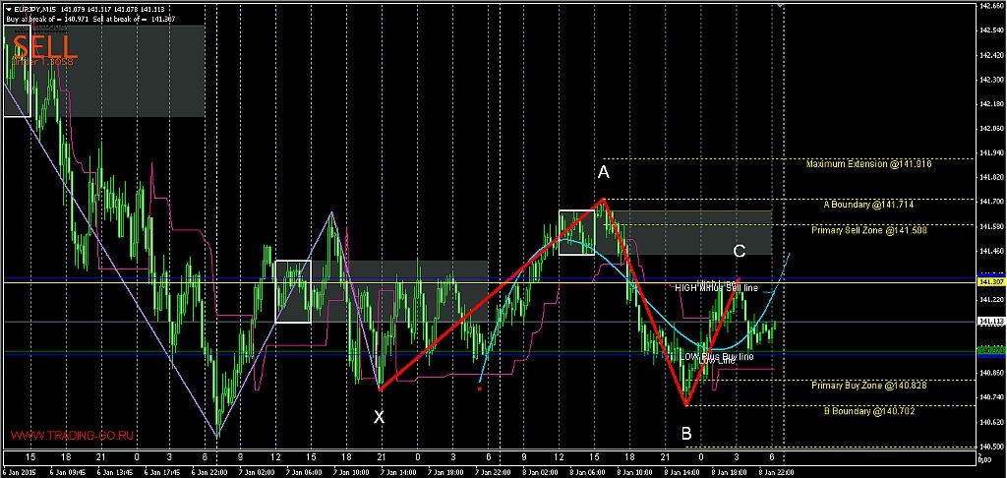Viewport: 1007px width, 478px height.
Task: Click the 'LOW Plus Buy line' label
Action: [717, 356]
